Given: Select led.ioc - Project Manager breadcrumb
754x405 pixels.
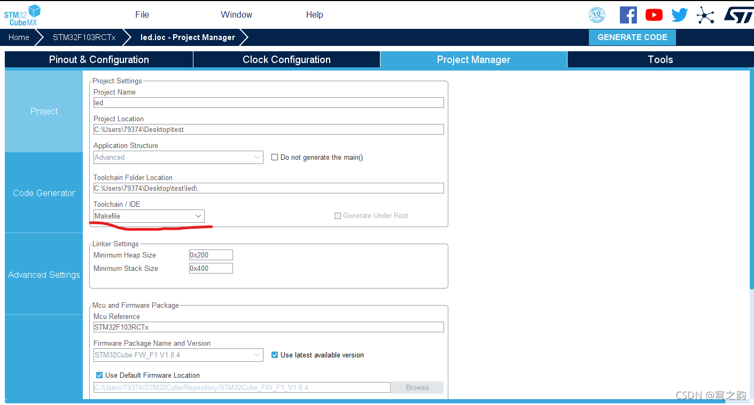Looking at the screenshot, I should [x=188, y=37].
